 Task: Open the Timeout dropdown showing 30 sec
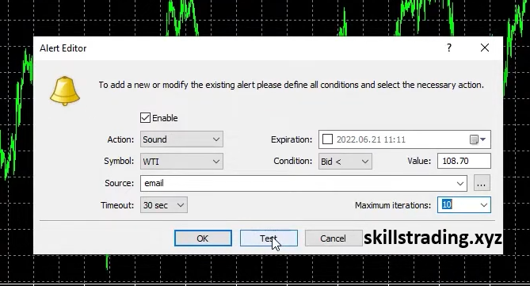(164, 205)
